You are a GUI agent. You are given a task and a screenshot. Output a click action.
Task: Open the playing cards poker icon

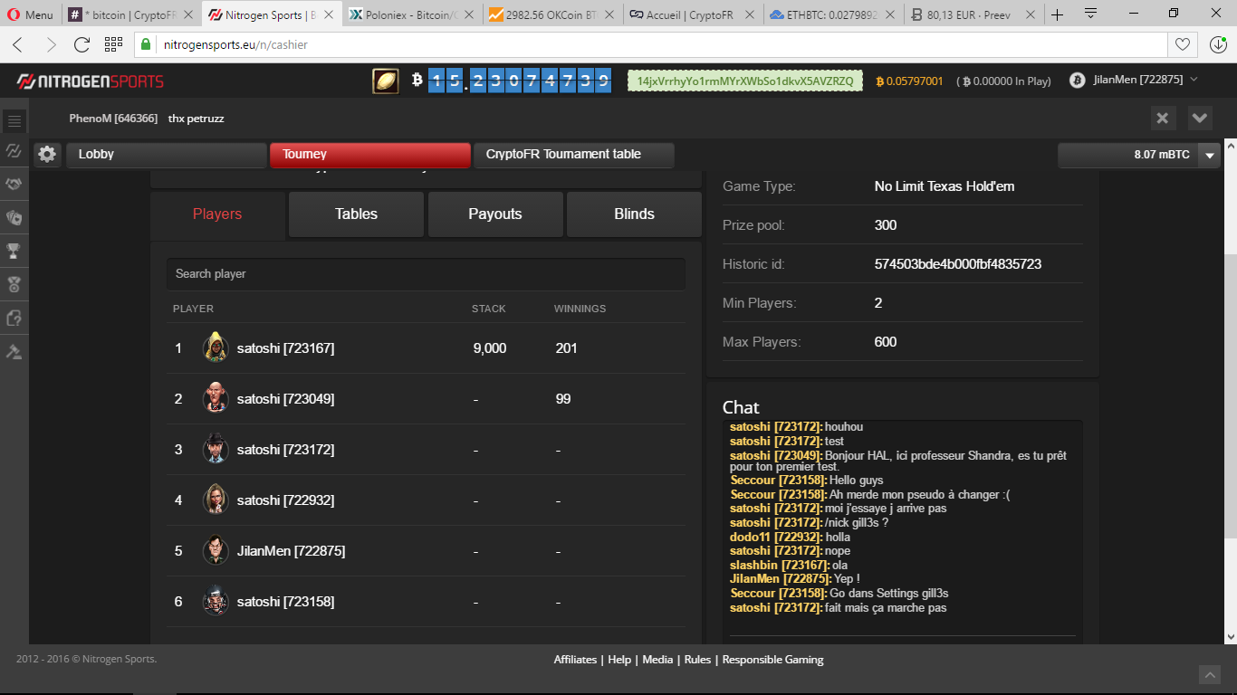[x=14, y=217]
